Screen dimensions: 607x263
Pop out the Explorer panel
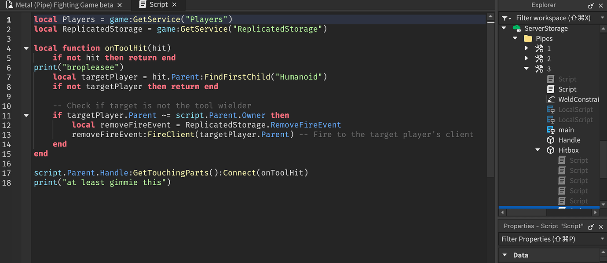click(x=591, y=5)
